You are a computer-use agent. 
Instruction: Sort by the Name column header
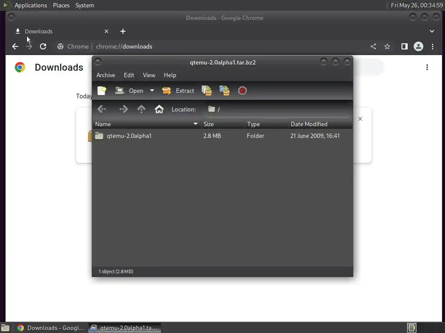(x=147, y=124)
